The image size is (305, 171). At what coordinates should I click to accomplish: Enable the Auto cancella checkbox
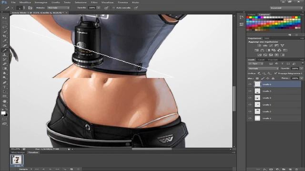[113, 8]
